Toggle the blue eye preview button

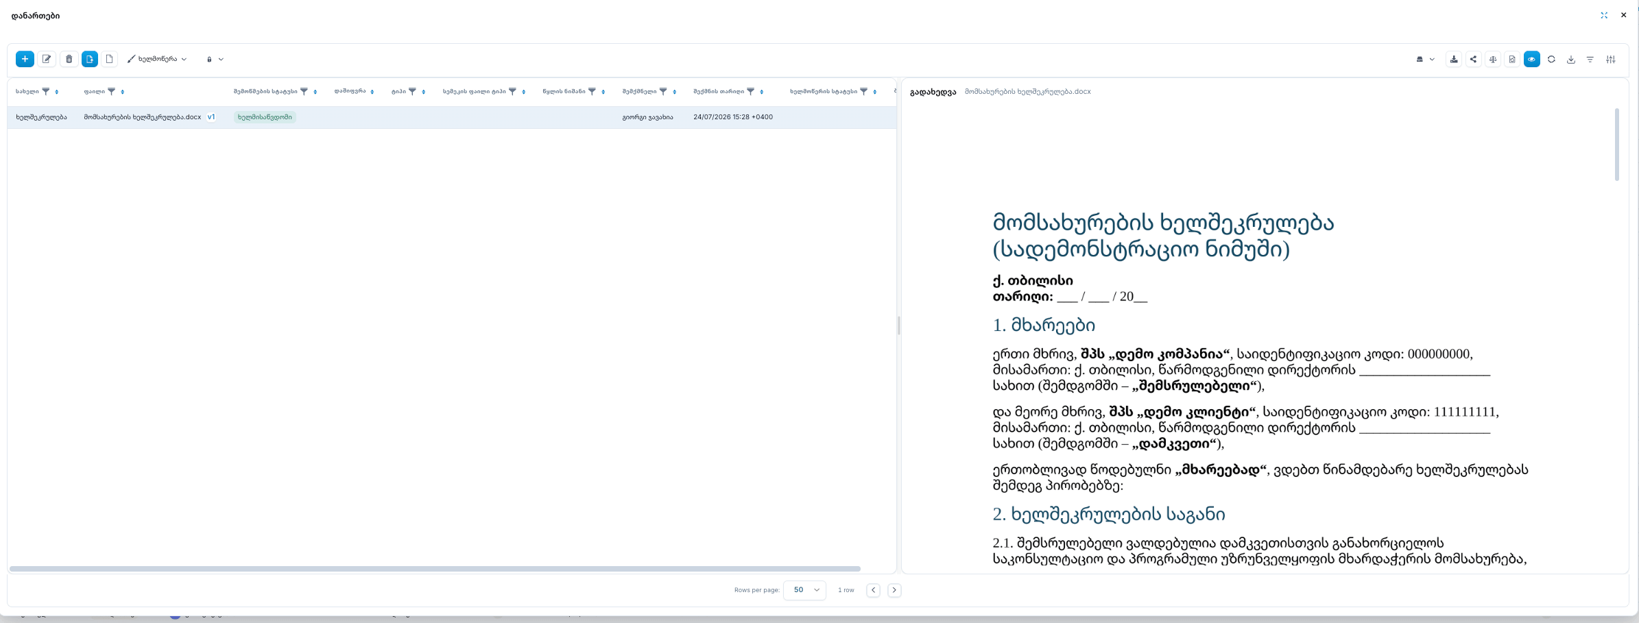pos(1531,59)
